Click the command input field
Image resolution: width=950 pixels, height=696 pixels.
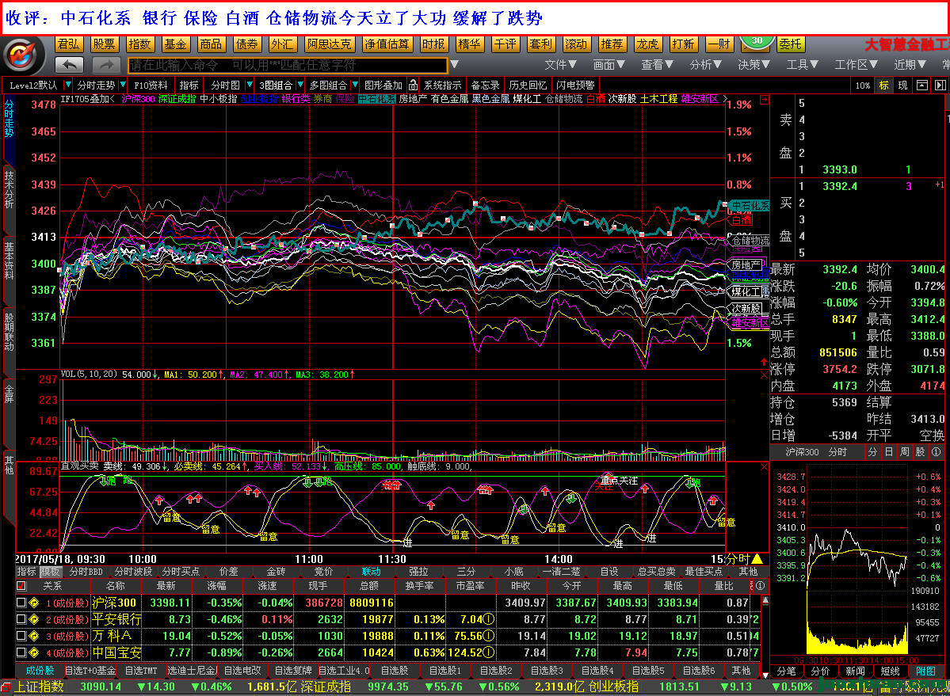click(287, 65)
